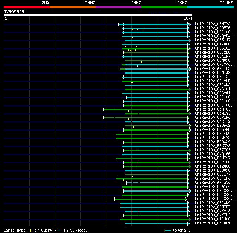Click the UniRef100_Q84SN9 hit label
Image resolution: width=237 pixels, height=233 pixels.
(213, 134)
